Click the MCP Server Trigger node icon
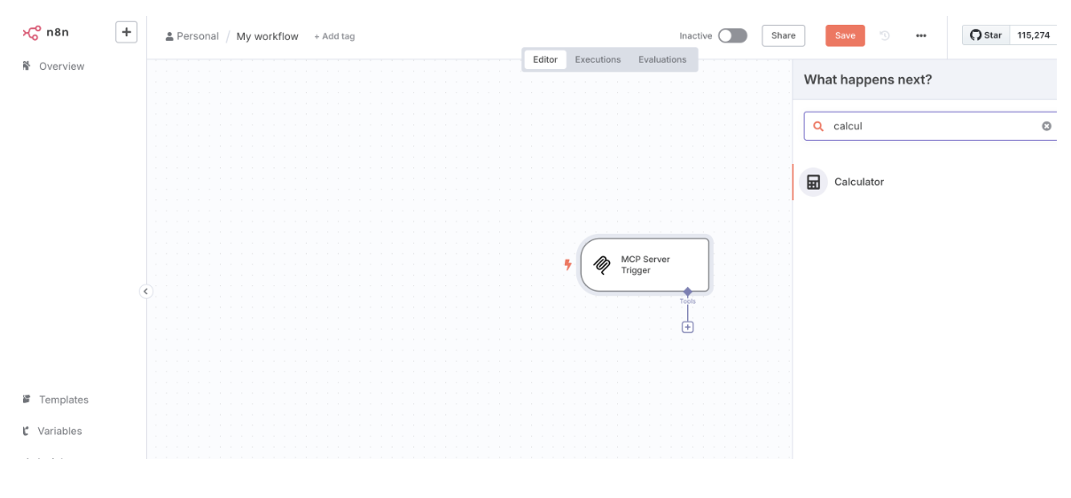This screenshot has width=1071, height=498. coord(602,265)
